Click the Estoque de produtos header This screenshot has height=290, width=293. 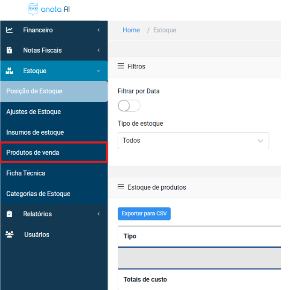pos(195,187)
